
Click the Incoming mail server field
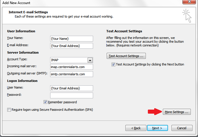click(71, 67)
